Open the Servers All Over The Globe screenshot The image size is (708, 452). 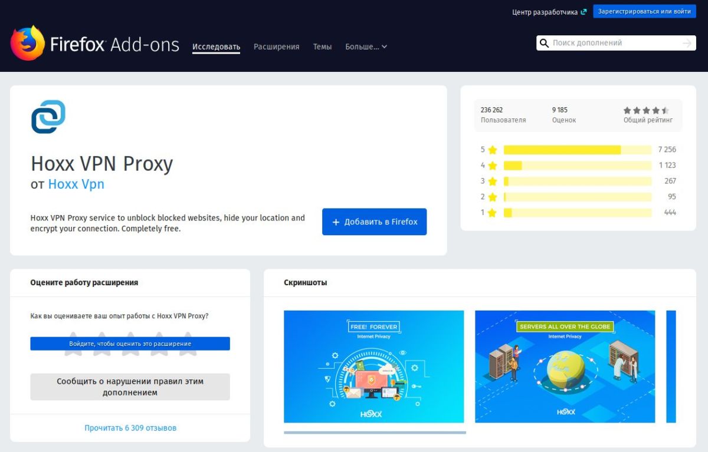click(565, 367)
